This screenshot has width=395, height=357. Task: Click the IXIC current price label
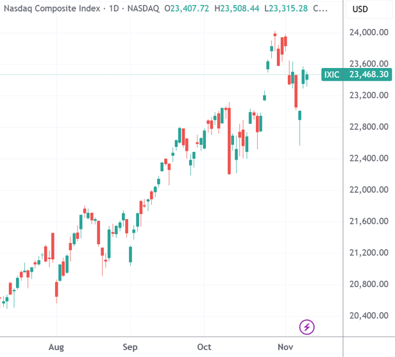click(357, 74)
